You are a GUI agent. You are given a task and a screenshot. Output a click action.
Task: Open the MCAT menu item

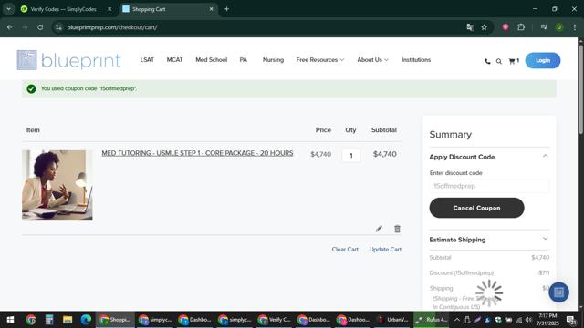174,60
